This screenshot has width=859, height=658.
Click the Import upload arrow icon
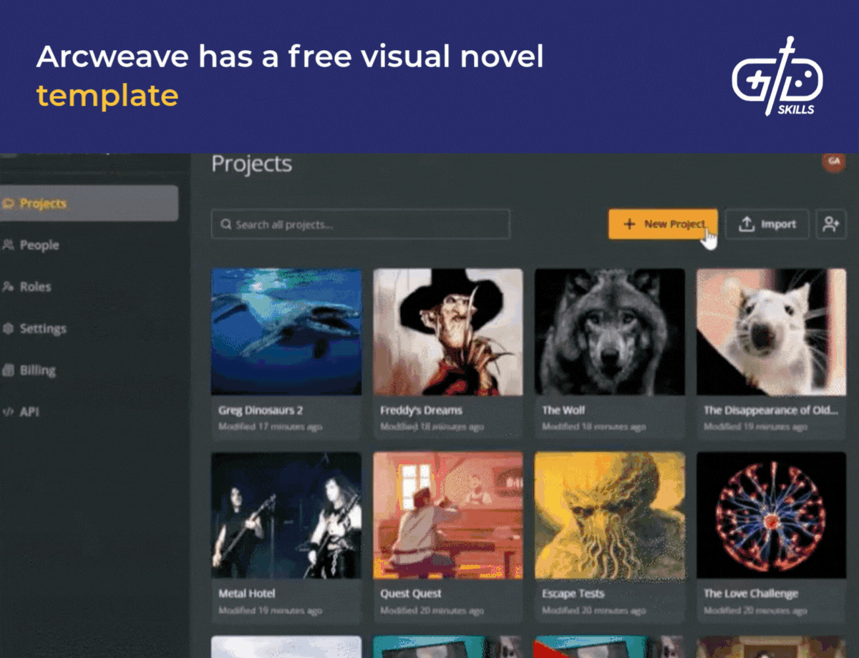coord(744,224)
